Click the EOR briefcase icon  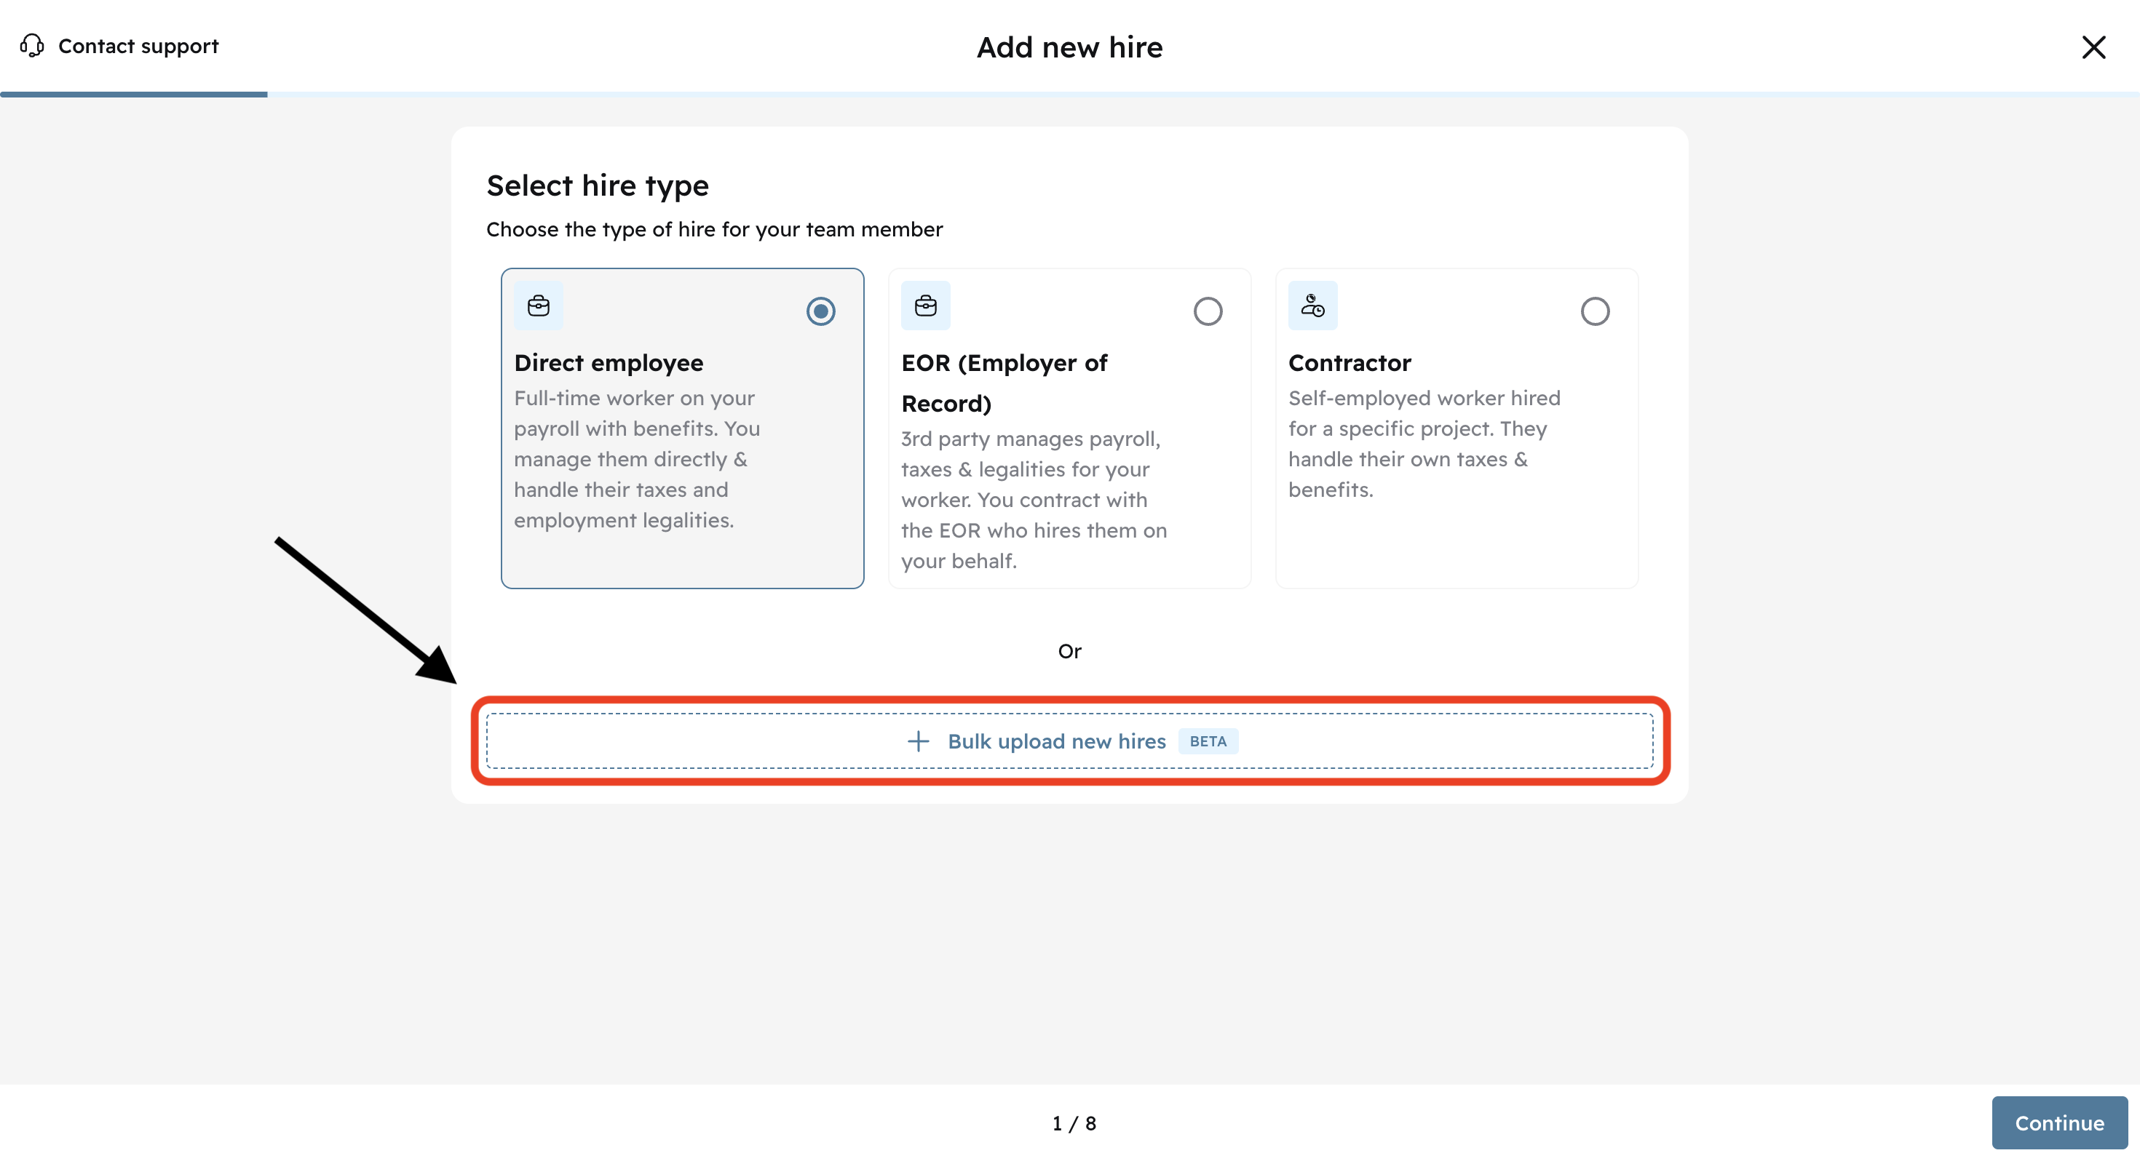click(x=925, y=306)
